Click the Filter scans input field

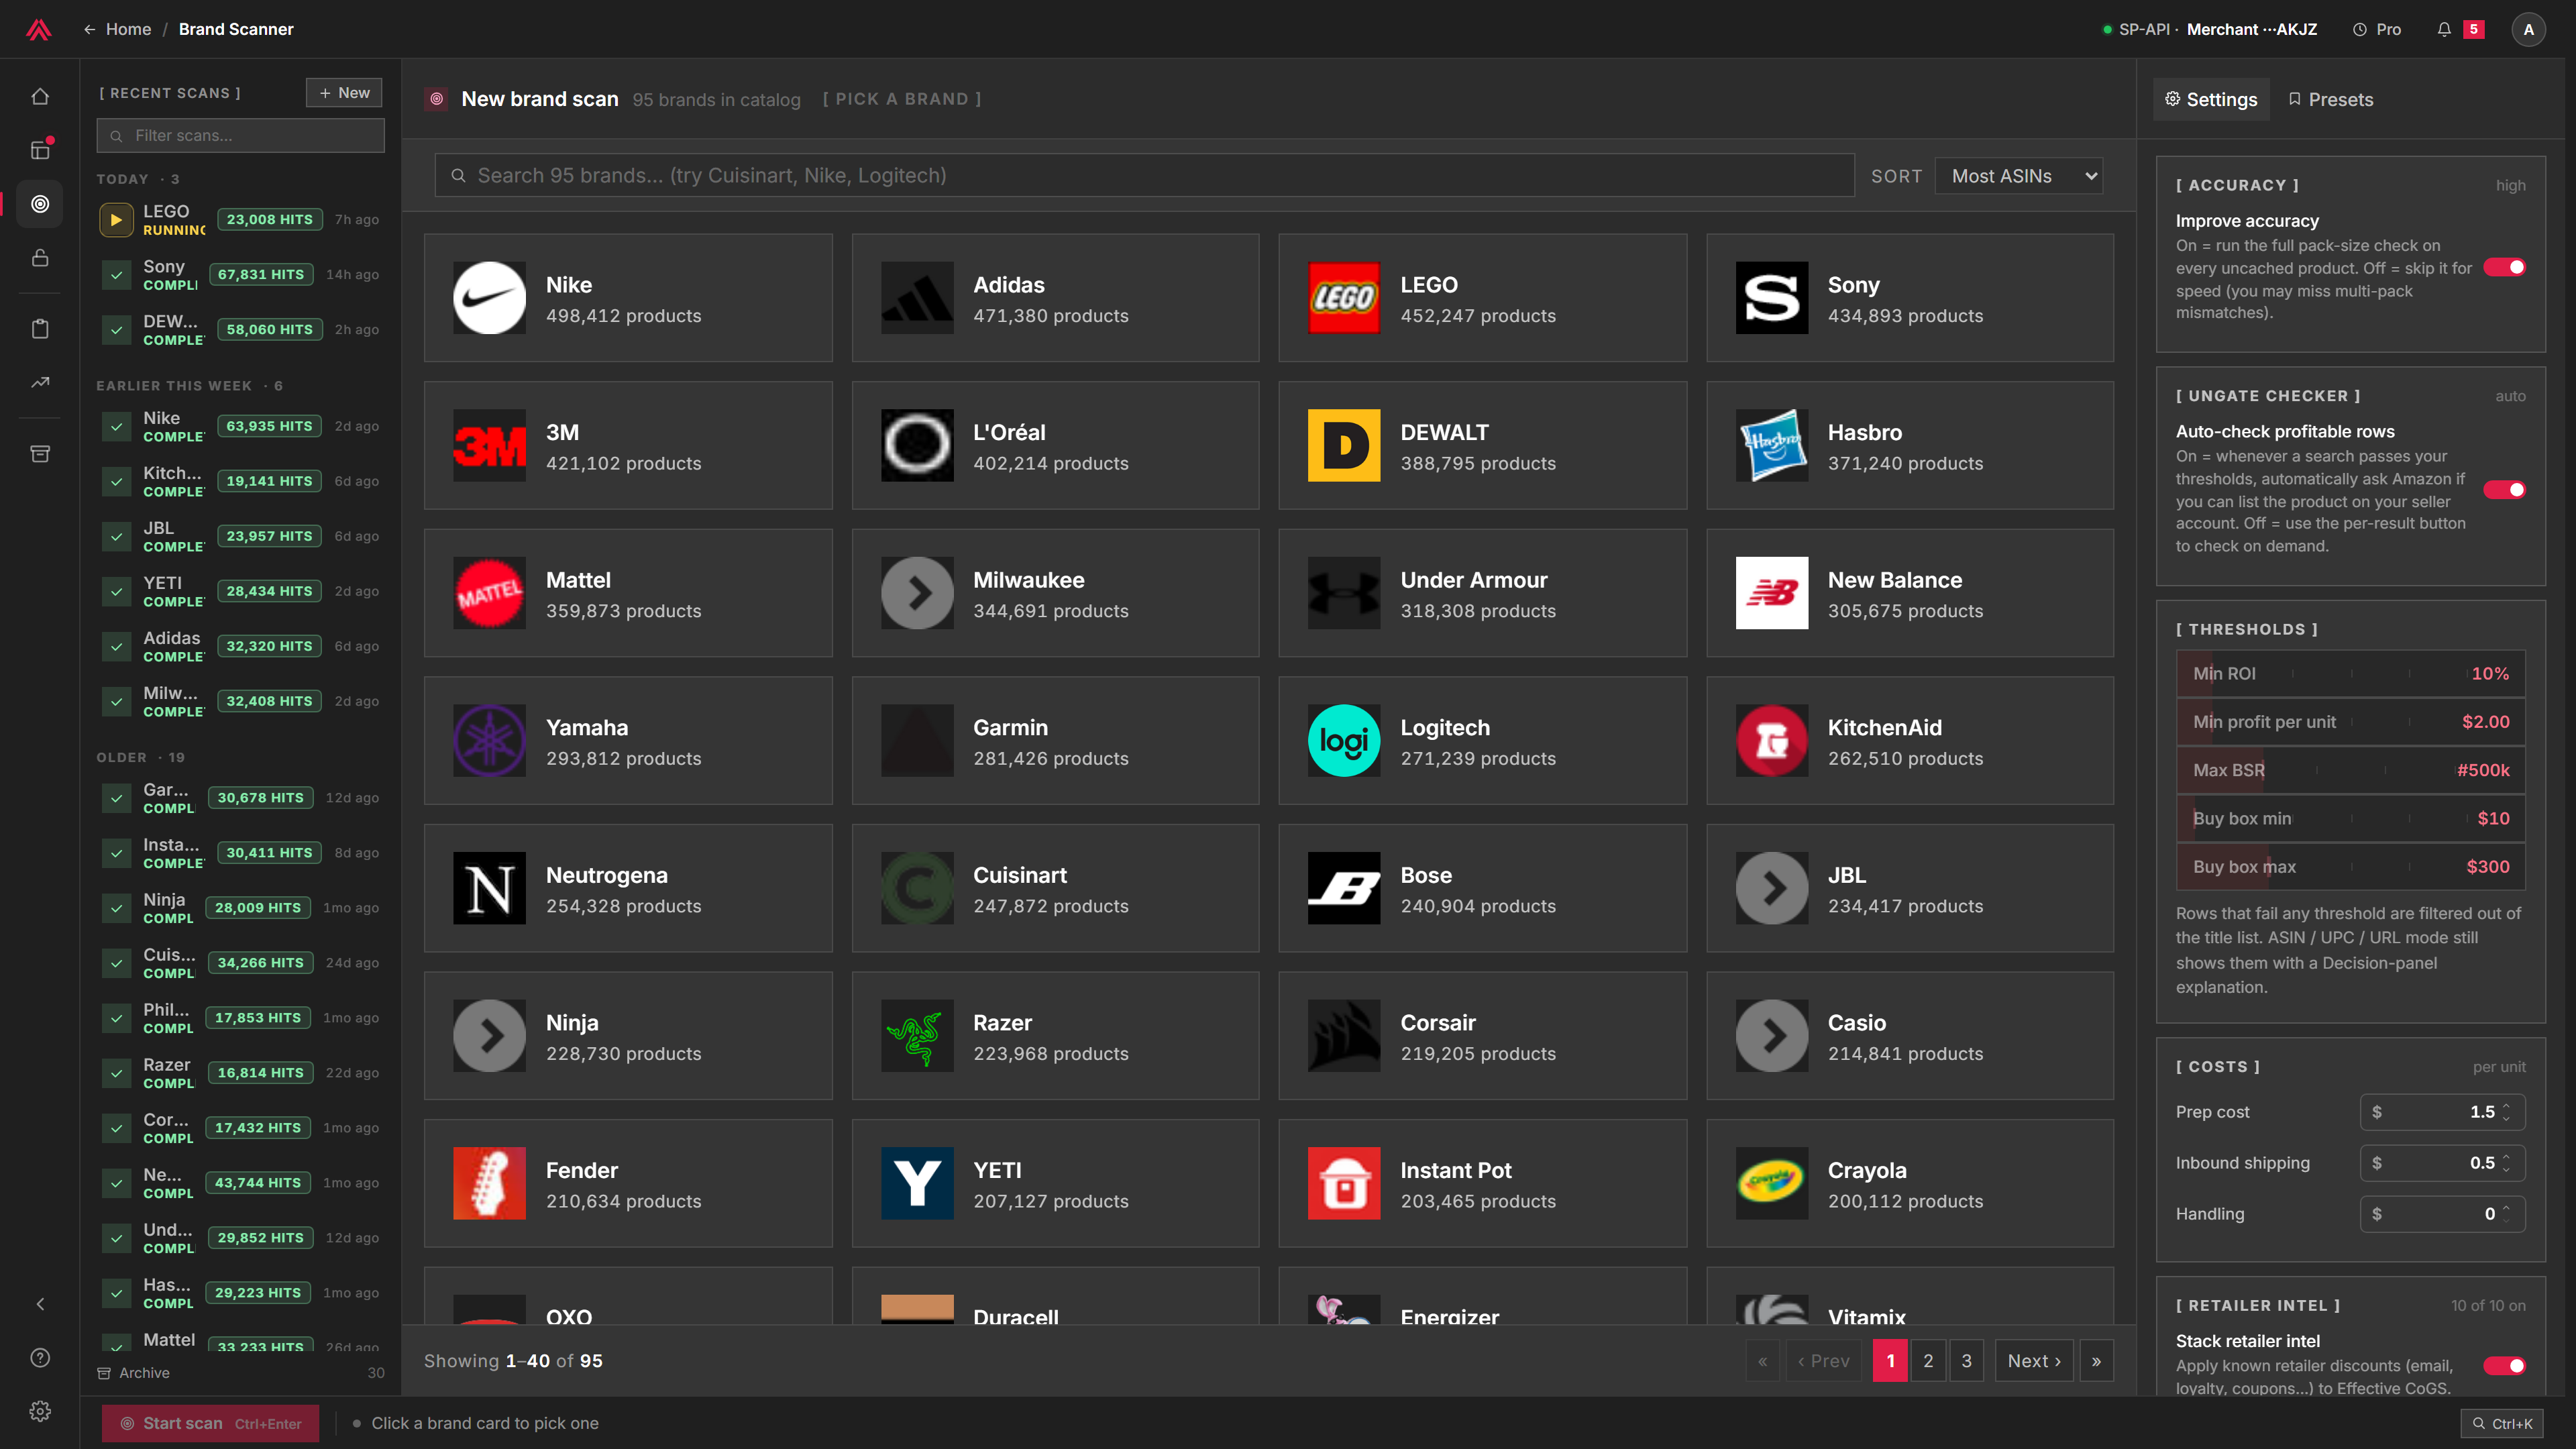tap(240, 135)
